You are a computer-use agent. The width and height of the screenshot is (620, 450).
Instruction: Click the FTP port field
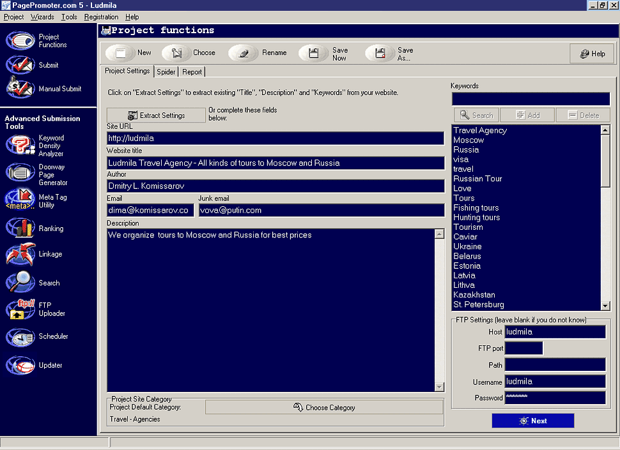point(524,348)
